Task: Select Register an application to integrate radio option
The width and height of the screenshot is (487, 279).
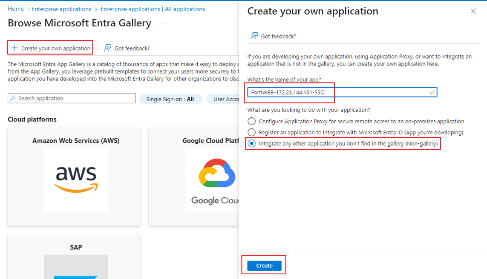Action: point(251,132)
